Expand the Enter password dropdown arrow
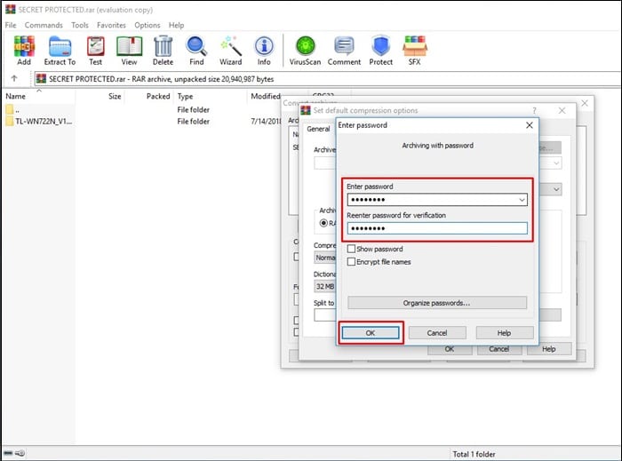 coord(522,199)
